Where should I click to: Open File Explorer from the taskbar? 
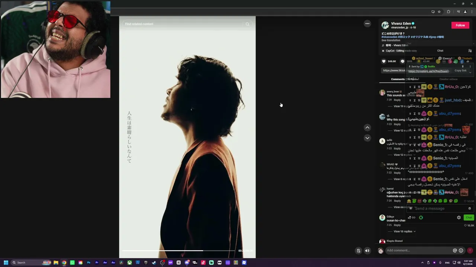pyautogui.click(x=56, y=263)
